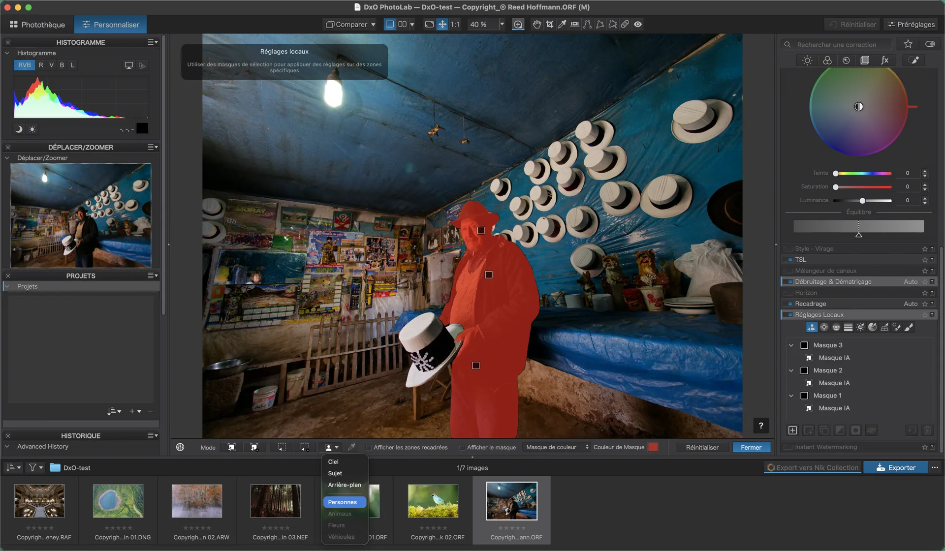Show highlight clipping sun icon

tap(32, 129)
